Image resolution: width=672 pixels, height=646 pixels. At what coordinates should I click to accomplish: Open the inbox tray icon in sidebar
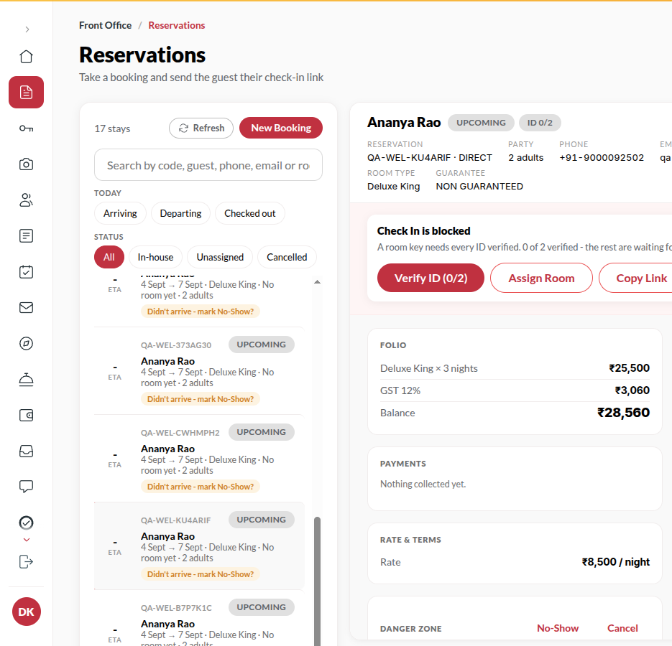26,451
